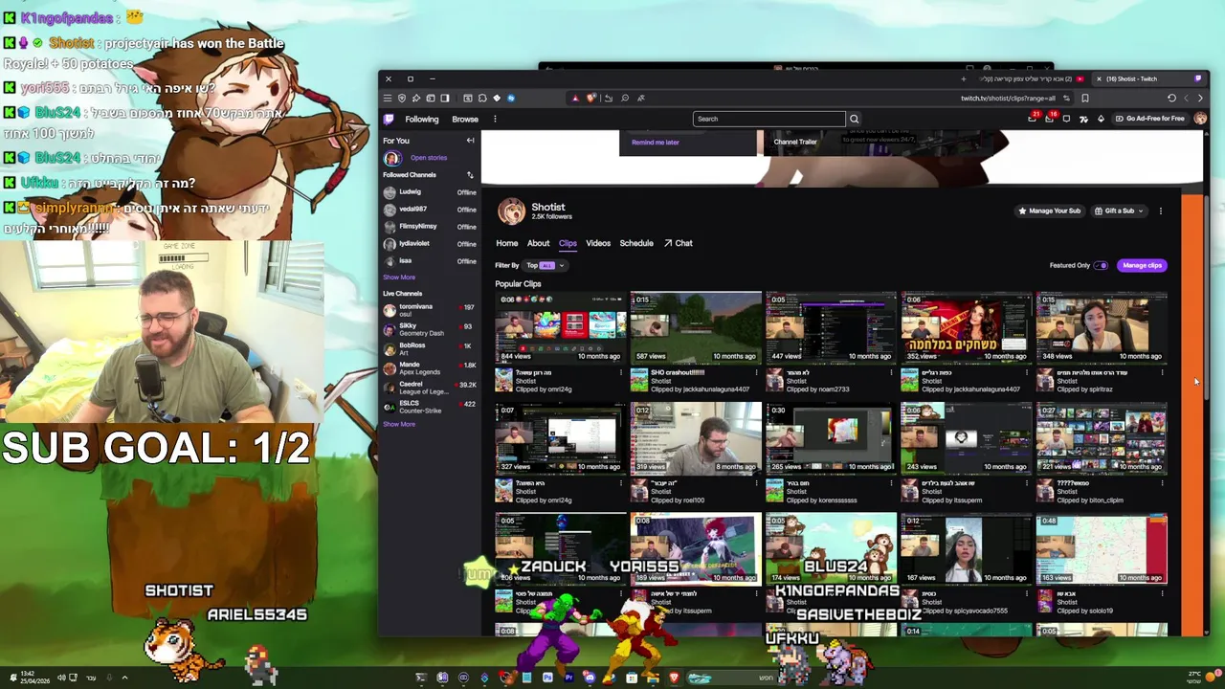This screenshot has width=1225, height=689.
Task: Open options for SHO crashout clip
Action: [756, 372]
